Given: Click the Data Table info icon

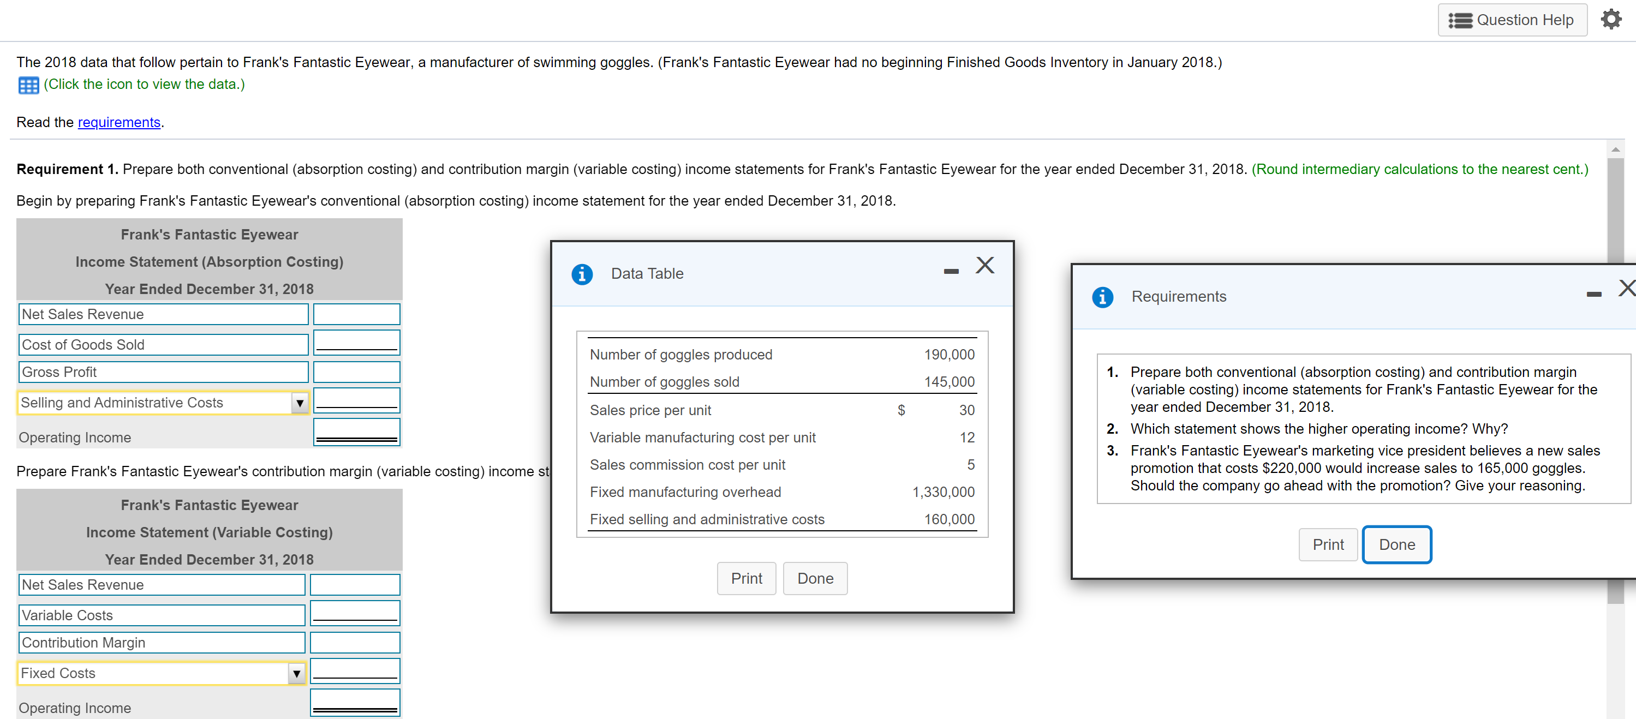Looking at the screenshot, I should coord(582,274).
